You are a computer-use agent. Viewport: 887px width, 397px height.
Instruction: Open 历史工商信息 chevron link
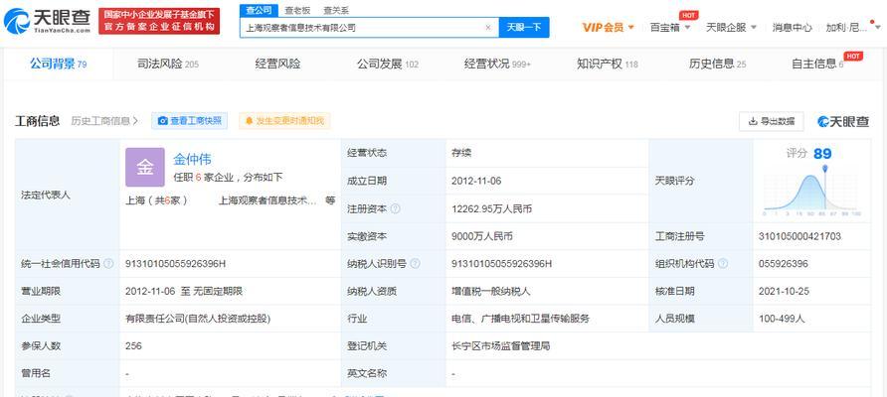[x=104, y=121]
